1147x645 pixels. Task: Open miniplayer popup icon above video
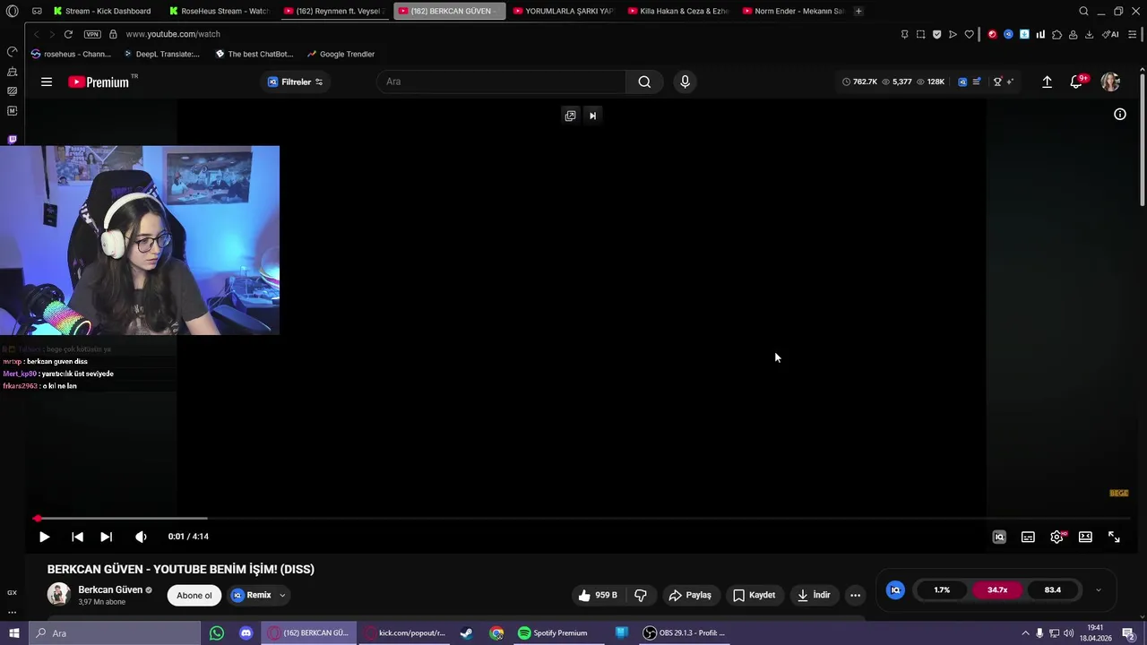(570, 116)
